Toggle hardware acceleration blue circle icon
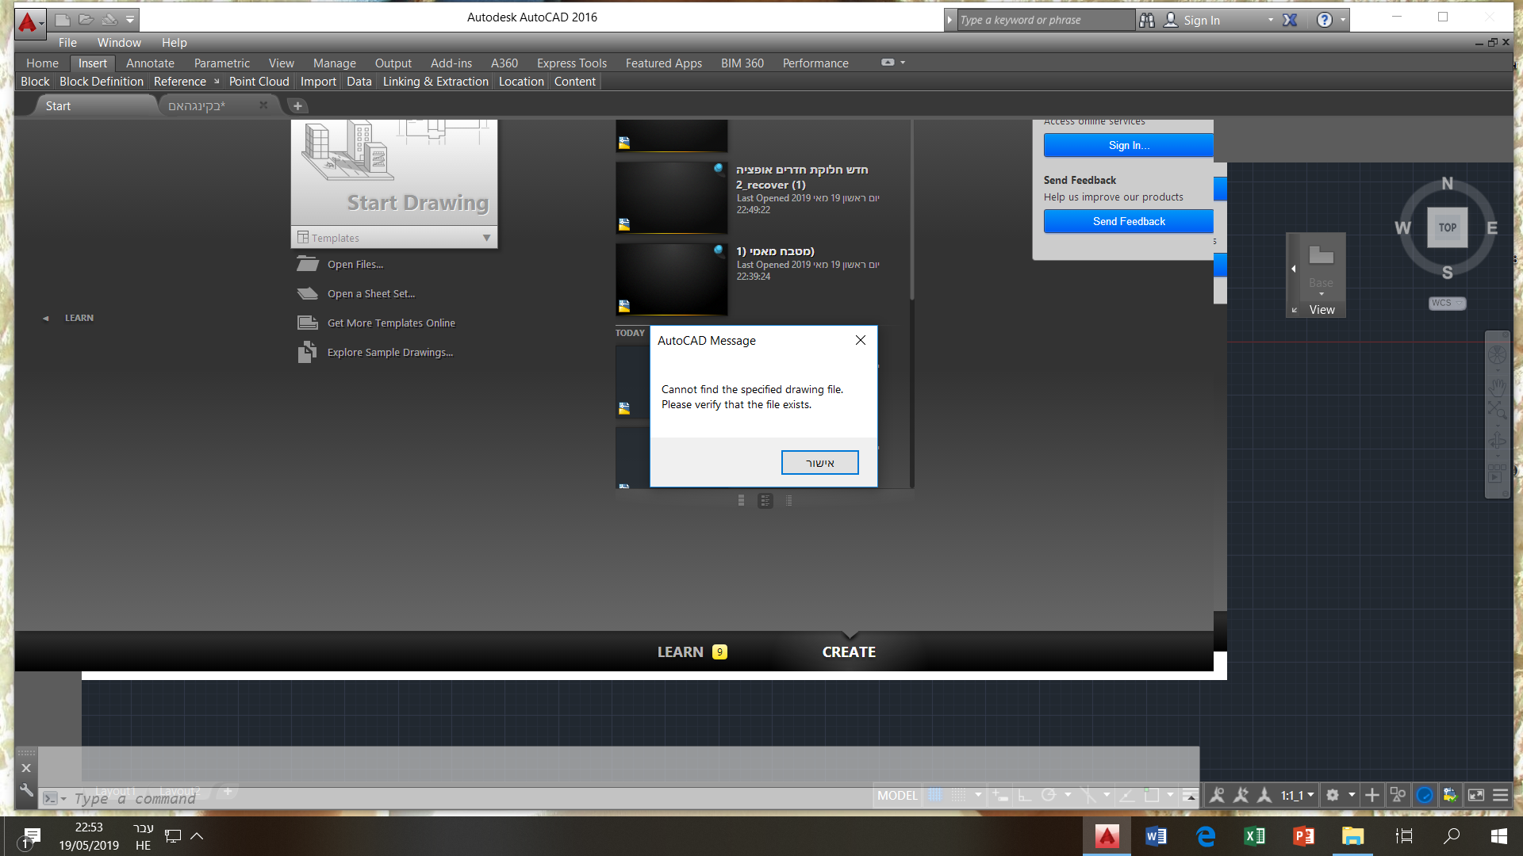Viewport: 1523px width, 856px height. click(1425, 795)
